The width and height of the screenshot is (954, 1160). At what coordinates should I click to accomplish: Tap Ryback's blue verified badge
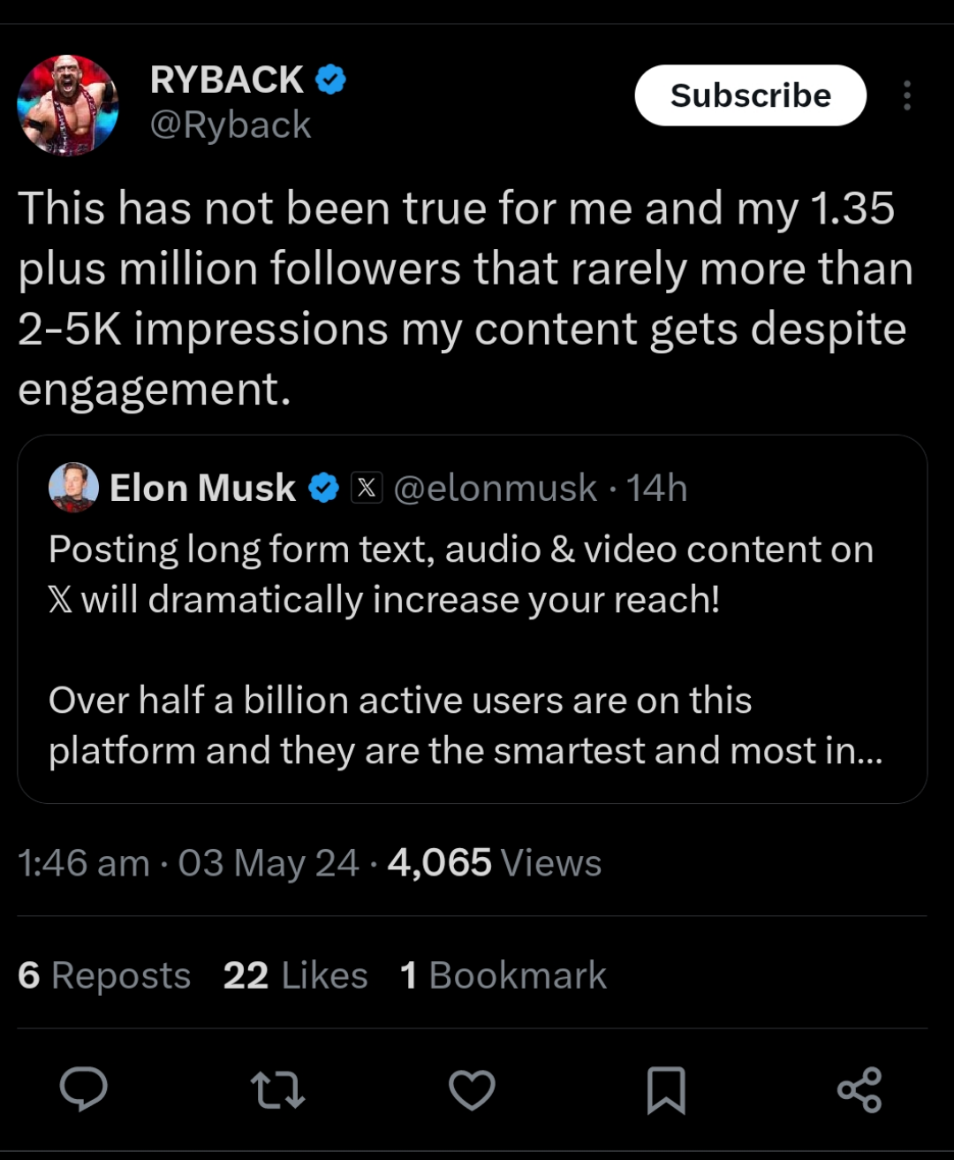coord(330,80)
